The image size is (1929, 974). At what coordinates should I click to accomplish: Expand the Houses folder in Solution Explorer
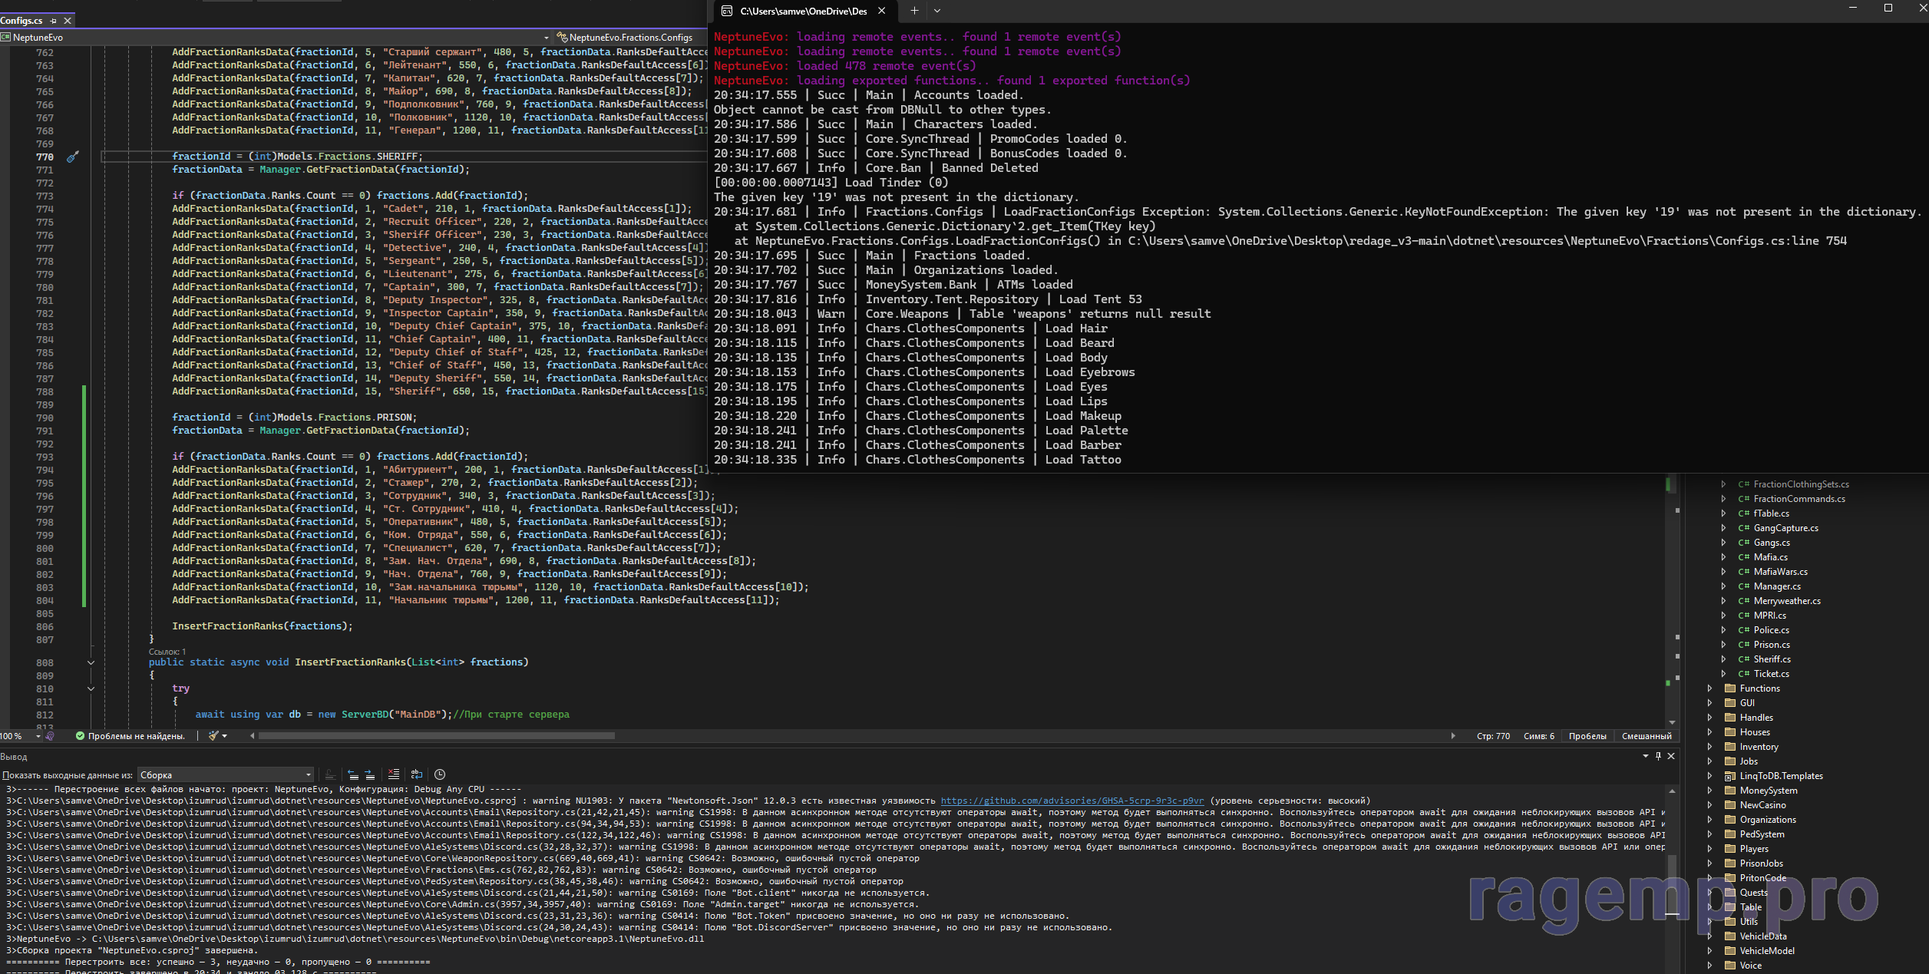point(1709,732)
